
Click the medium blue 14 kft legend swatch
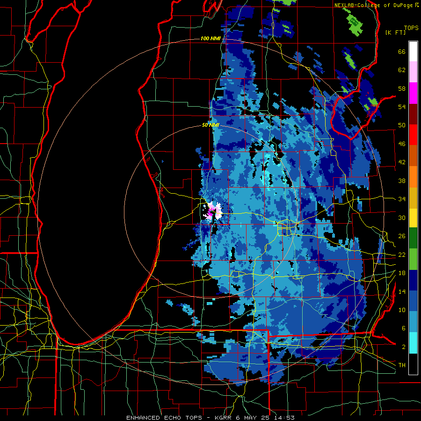(413, 301)
